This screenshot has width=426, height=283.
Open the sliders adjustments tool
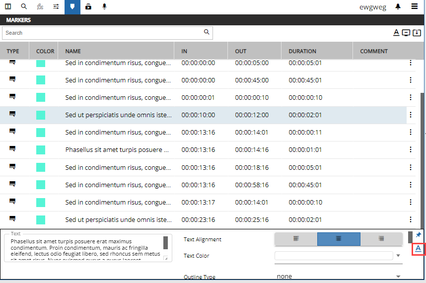coord(56,7)
